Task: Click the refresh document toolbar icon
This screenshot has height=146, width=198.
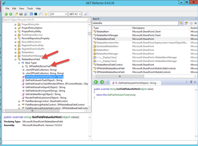Action: pyautogui.click(x=25, y=14)
